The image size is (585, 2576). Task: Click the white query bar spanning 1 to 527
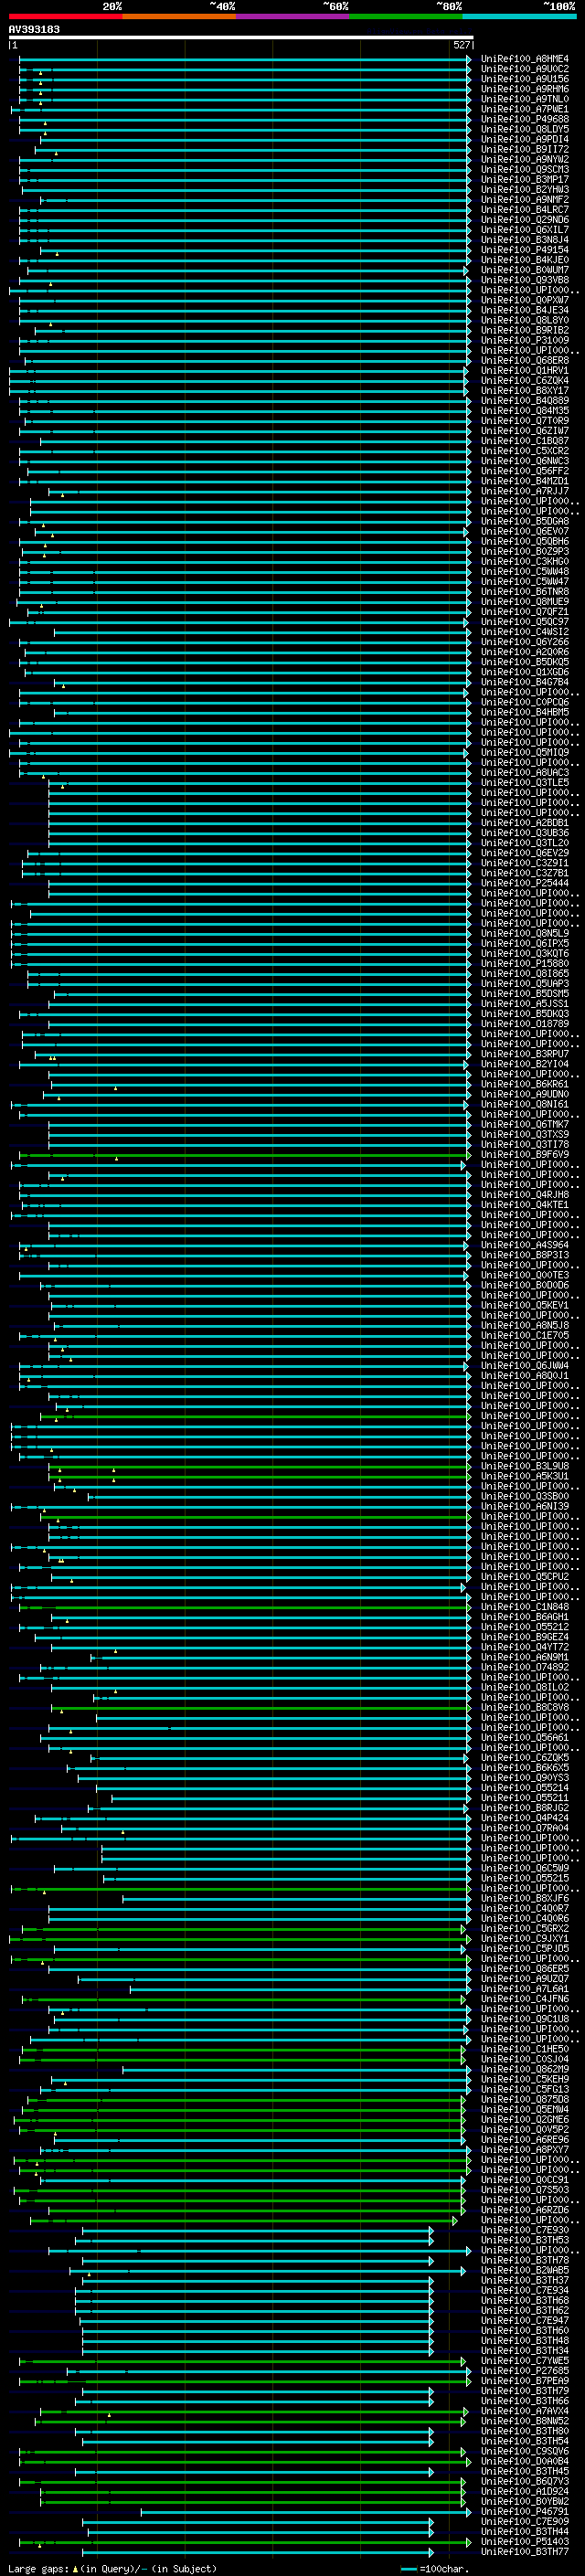[x=240, y=37]
